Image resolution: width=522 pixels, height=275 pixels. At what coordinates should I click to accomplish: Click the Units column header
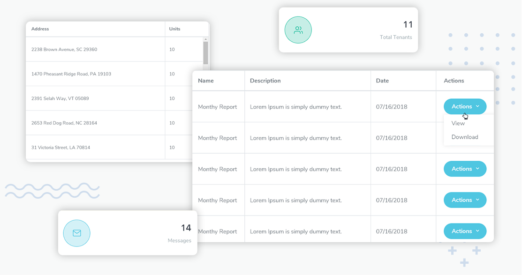tap(174, 29)
